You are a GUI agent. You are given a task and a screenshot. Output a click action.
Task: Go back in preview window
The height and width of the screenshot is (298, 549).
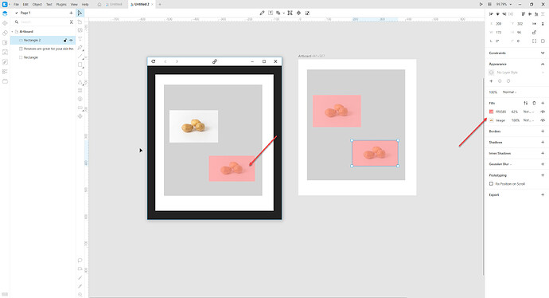(x=165, y=61)
